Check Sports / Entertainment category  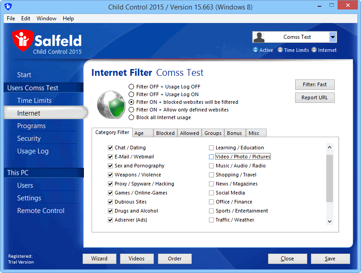point(211,211)
